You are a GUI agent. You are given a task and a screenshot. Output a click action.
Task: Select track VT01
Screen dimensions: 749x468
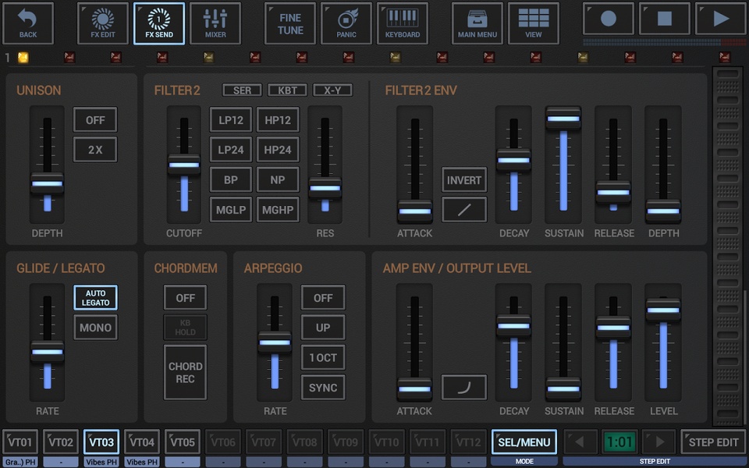20,442
